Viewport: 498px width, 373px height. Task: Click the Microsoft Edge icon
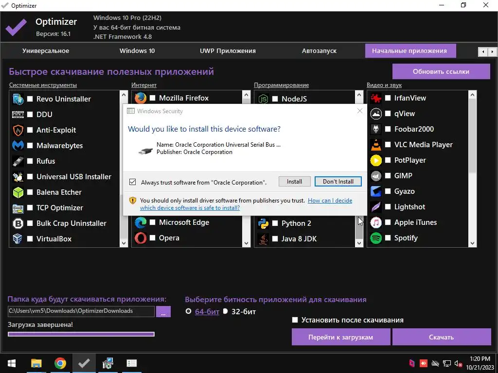141,222
